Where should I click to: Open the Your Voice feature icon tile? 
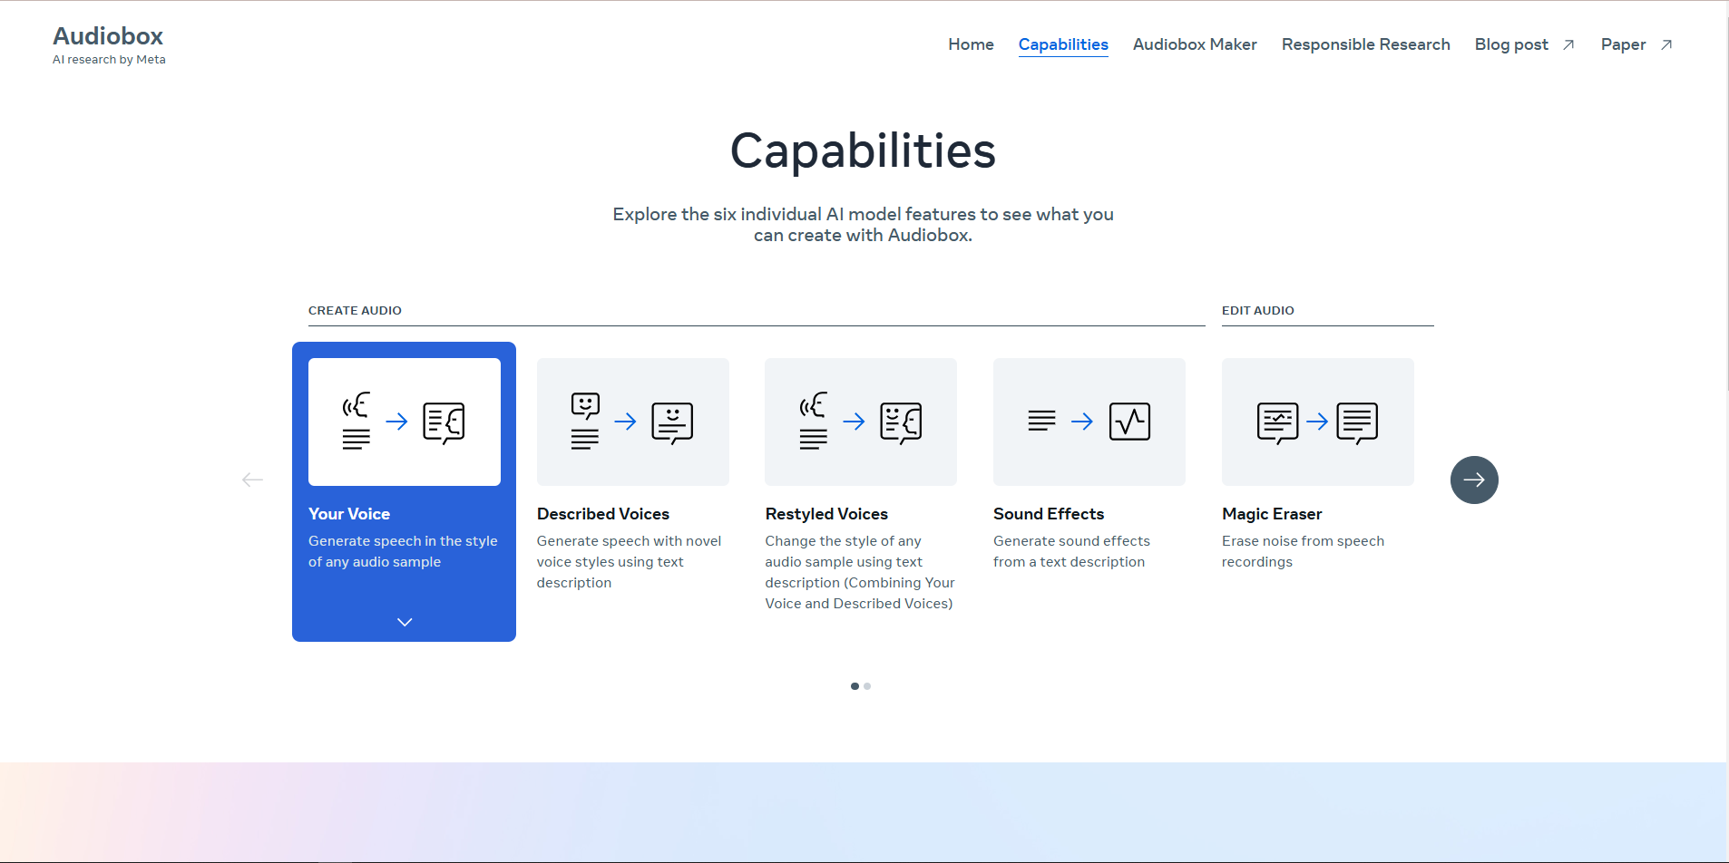tap(405, 422)
